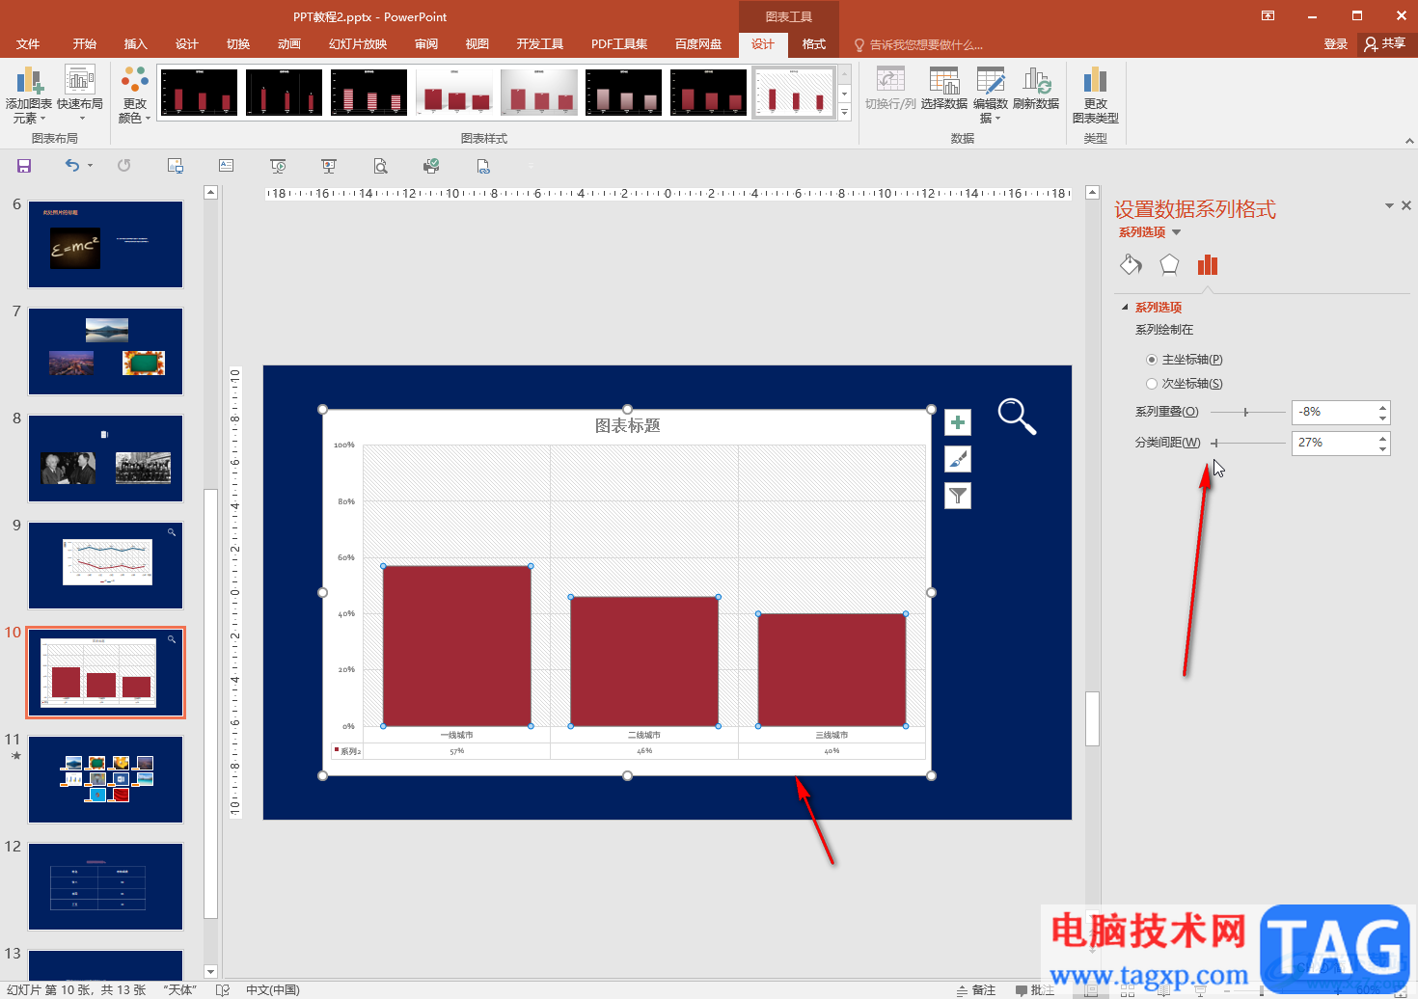Open the File (文件) tab
This screenshot has height=999, width=1418.
click(28, 44)
